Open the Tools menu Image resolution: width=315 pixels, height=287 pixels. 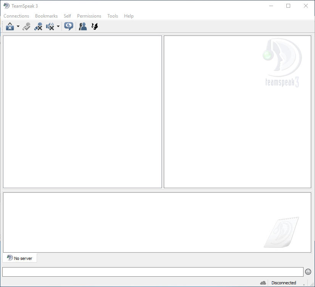[x=113, y=16]
